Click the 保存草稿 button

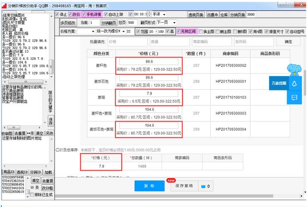184,186
